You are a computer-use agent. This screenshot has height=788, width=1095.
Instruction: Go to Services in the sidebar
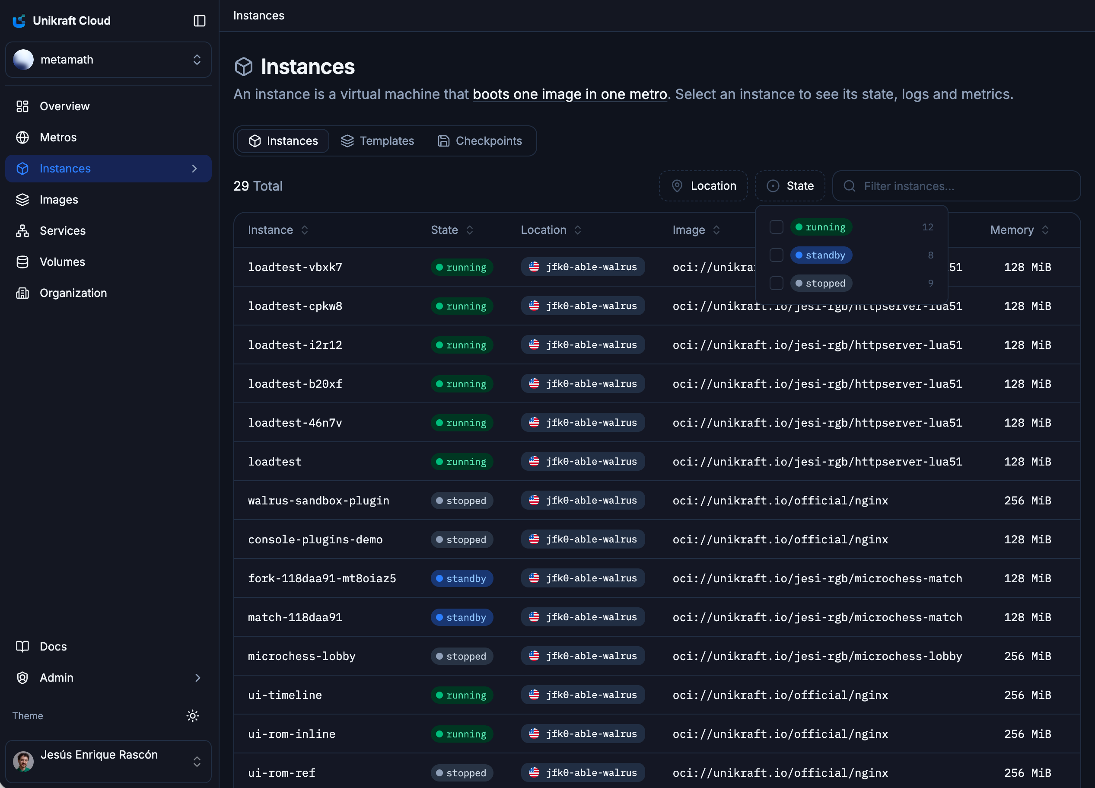point(108,231)
